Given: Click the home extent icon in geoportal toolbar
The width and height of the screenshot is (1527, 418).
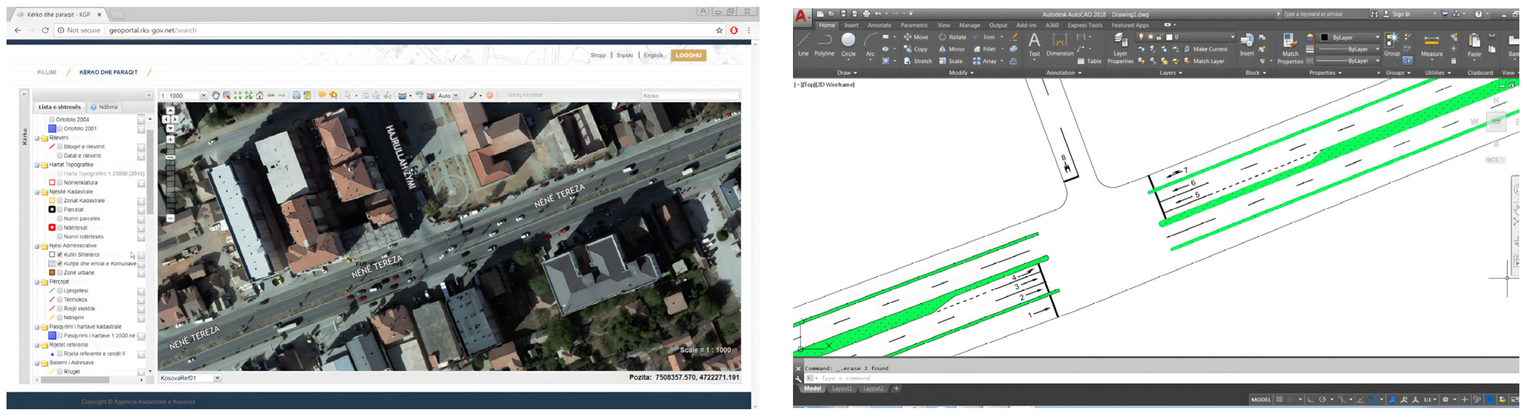Looking at the screenshot, I should coord(260,95).
